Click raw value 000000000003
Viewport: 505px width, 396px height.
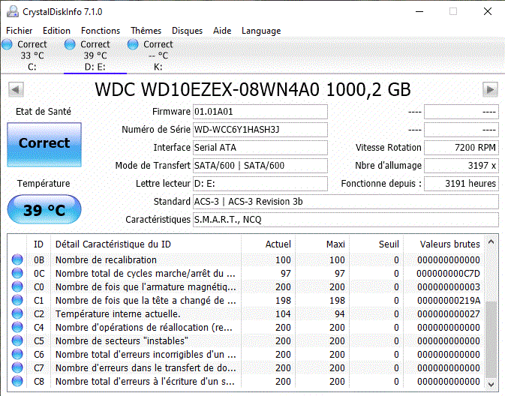(448, 287)
